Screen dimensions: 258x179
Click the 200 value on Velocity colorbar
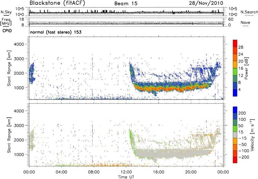(x=242, y=113)
